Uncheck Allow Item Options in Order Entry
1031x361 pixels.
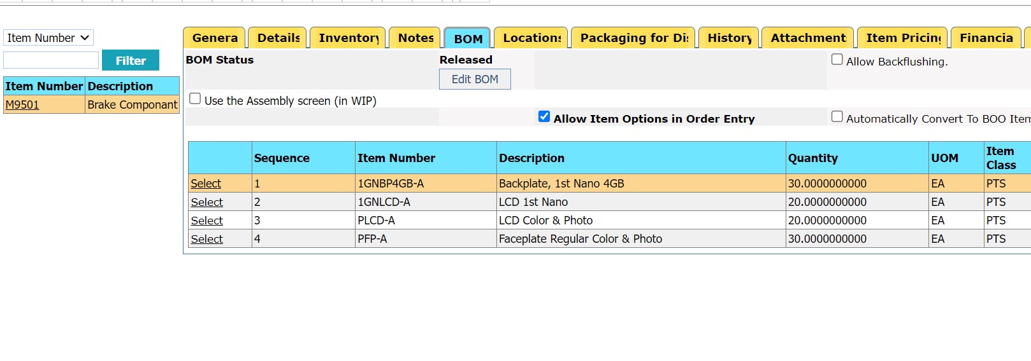(544, 117)
